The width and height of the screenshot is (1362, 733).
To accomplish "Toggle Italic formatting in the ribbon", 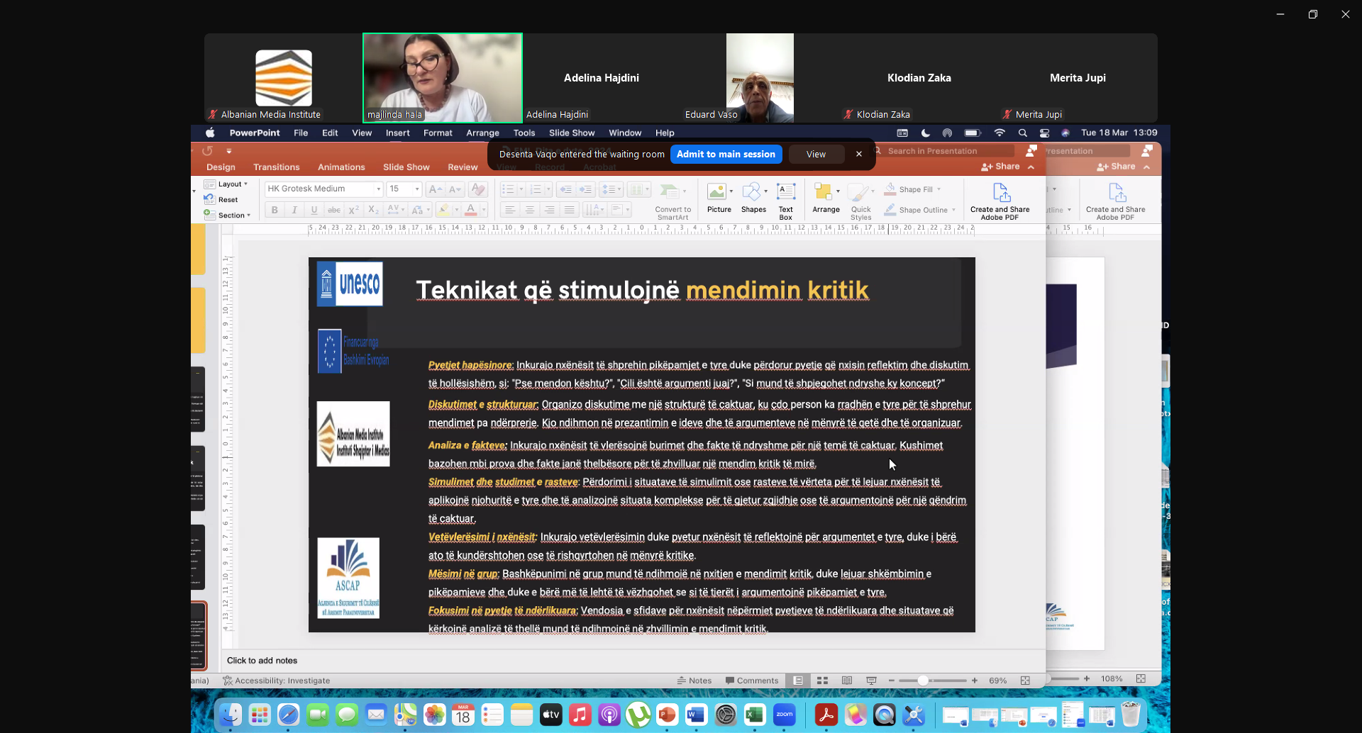I will click(294, 210).
